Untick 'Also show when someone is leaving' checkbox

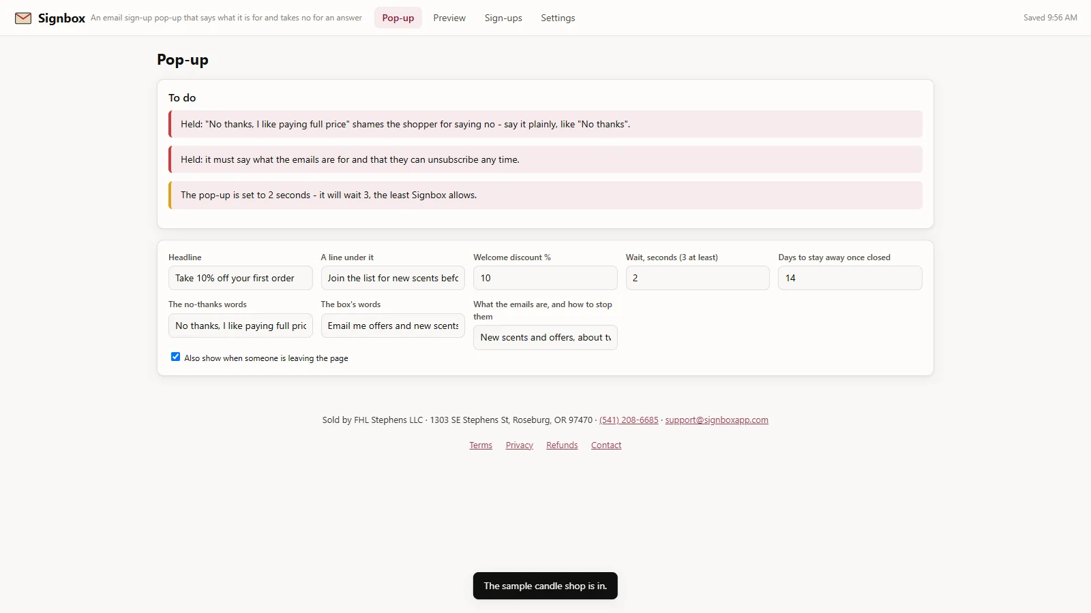(x=175, y=357)
